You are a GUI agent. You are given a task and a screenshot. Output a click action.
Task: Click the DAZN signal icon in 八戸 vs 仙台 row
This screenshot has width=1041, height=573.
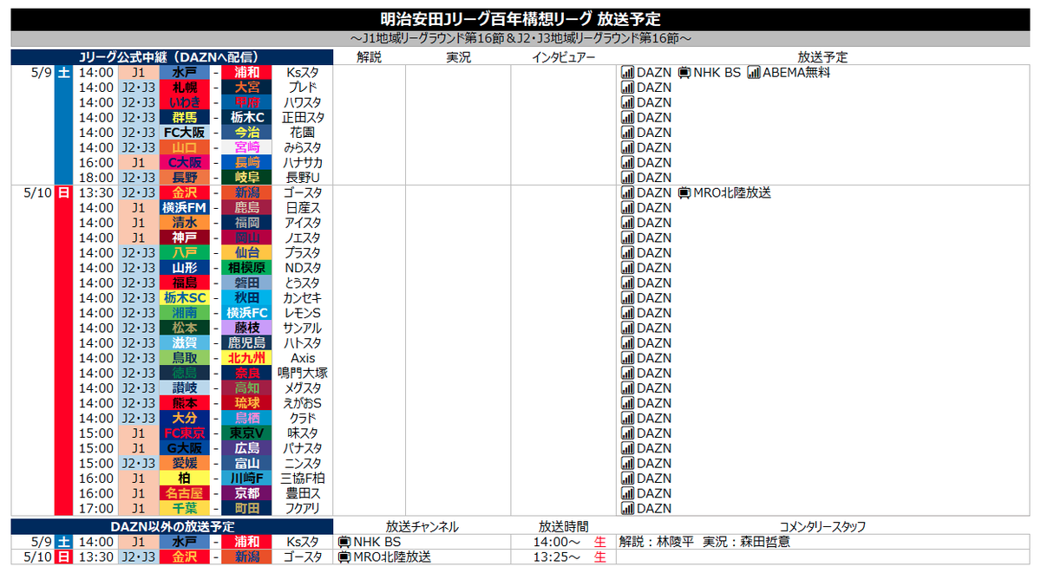(x=627, y=253)
